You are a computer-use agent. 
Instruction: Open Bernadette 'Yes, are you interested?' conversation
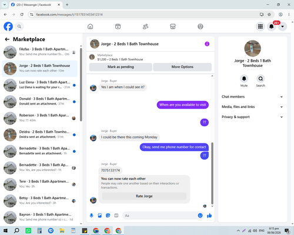pyautogui.click(x=40, y=168)
